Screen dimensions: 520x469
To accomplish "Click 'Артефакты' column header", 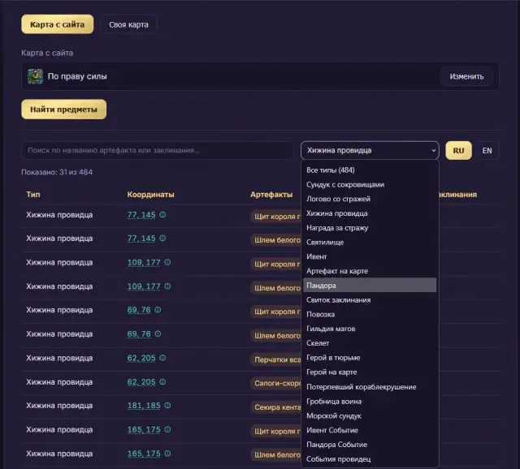I will pyautogui.click(x=271, y=195).
